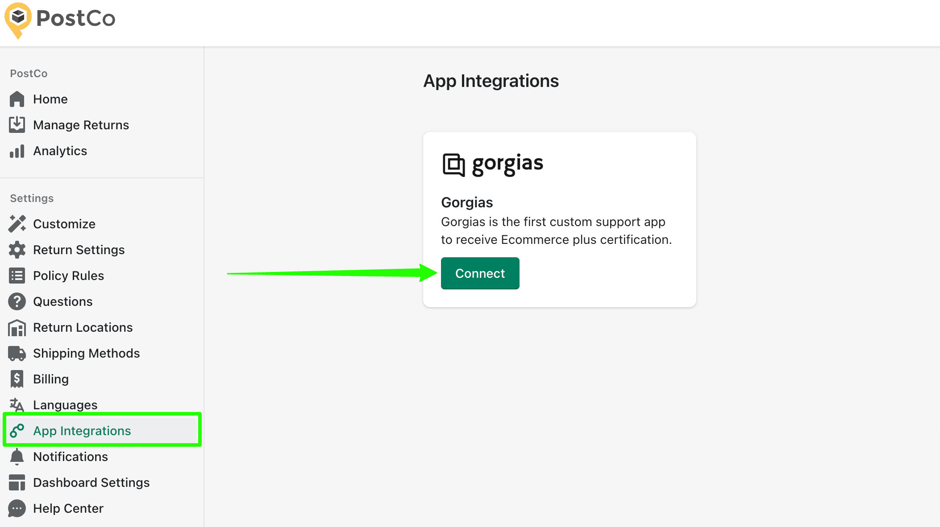This screenshot has height=527, width=940.
Task: Click the Policy Rules list icon
Action: click(x=17, y=276)
